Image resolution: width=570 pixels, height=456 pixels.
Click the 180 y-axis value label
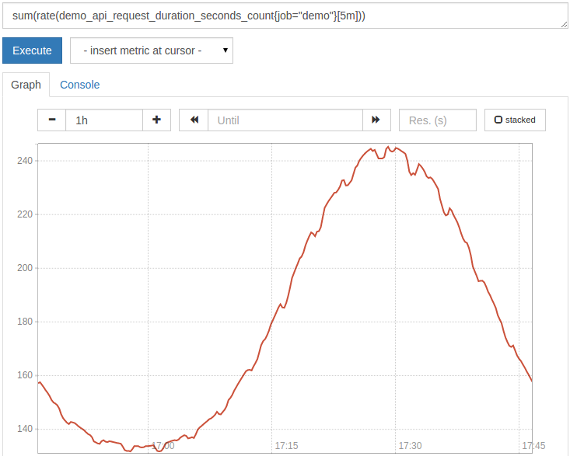point(25,322)
